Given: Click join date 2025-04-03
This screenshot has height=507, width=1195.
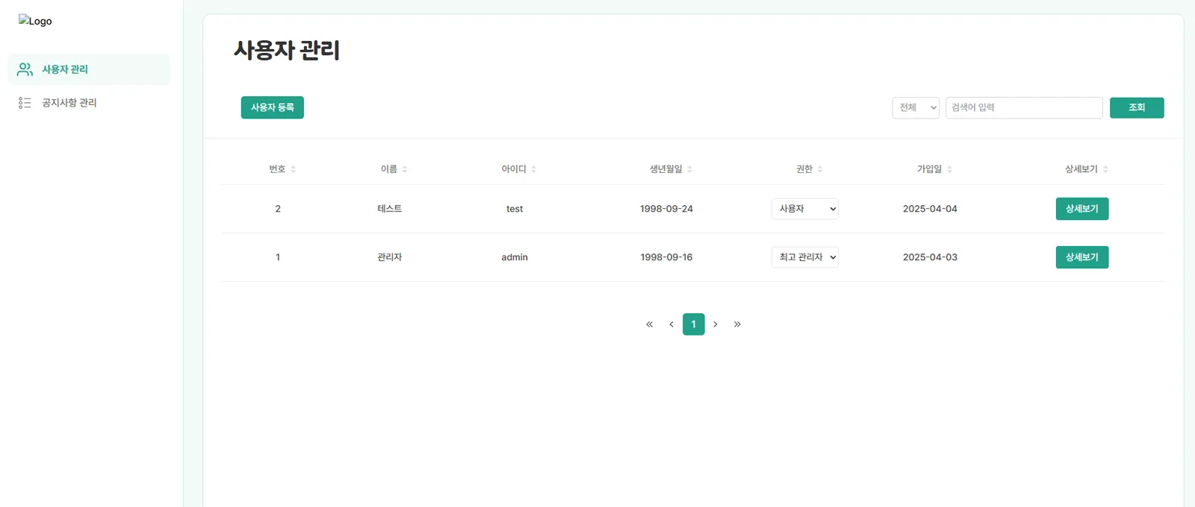Looking at the screenshot, I should [930, 257].
